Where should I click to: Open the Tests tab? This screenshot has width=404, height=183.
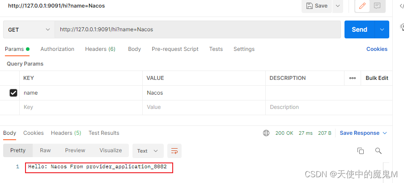pos(216,49)
